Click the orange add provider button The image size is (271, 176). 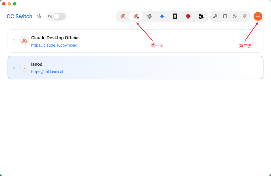click(258, 16)
